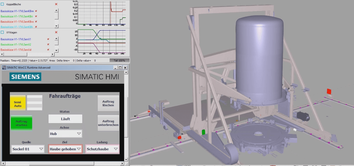Open the Quelle dropdown showing Sockel 01
Viewport: 354px width, 166px height.
pyautogui.click(x=28, y=149)
